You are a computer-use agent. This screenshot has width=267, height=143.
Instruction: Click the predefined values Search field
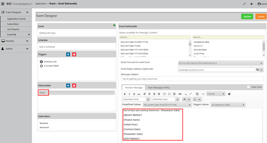tap(155, 37)
